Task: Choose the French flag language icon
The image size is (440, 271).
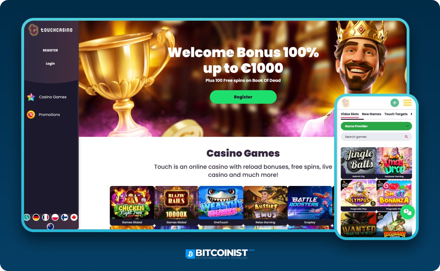Action: pyautogui.click(x=45, y=217)
